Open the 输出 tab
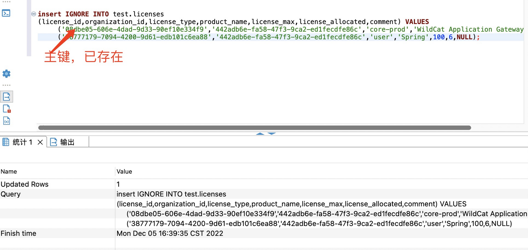Viewport: 528px width, 250px height. tap(67, 142)
